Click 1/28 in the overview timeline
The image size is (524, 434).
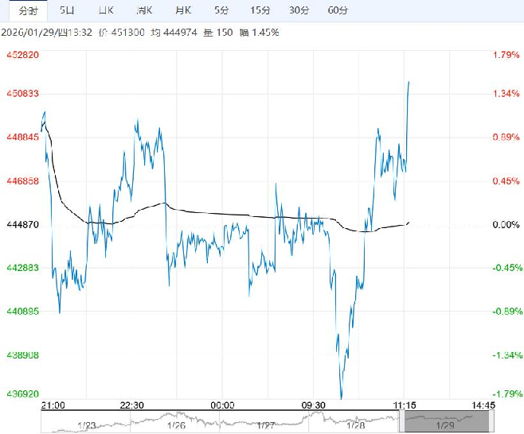point(357,424)
